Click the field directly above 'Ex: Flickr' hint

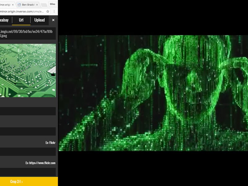tap(28, 131)
